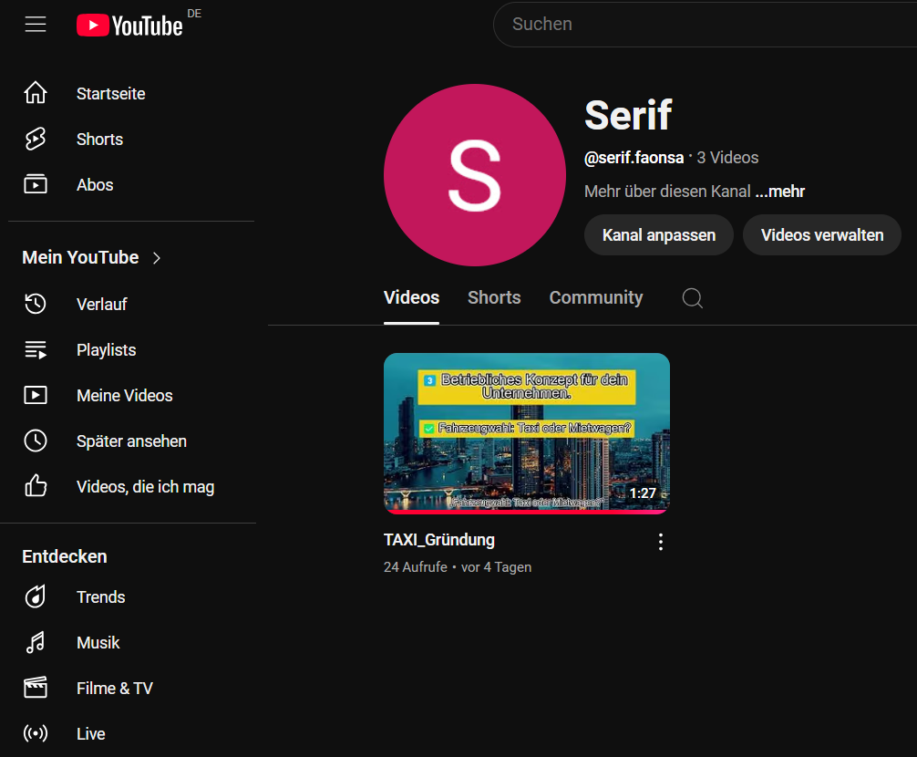This screenshot has height=757, width=917.
Task: Open channel search magnifier icon
Action: tap(692, 298)
